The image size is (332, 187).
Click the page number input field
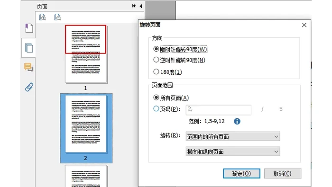219,110
